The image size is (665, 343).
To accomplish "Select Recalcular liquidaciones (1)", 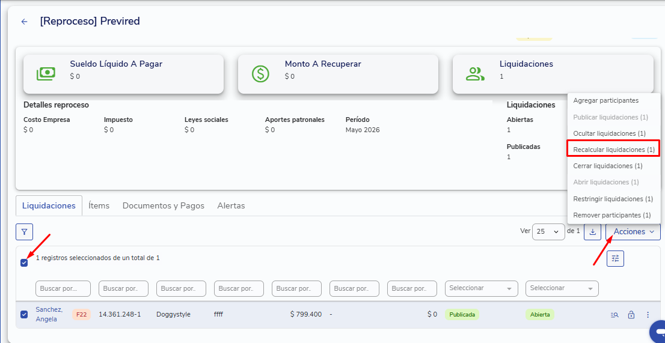I will (614, 150).
